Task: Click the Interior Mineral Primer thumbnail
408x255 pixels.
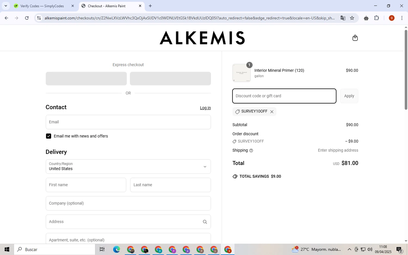Action: coord(242,73)
